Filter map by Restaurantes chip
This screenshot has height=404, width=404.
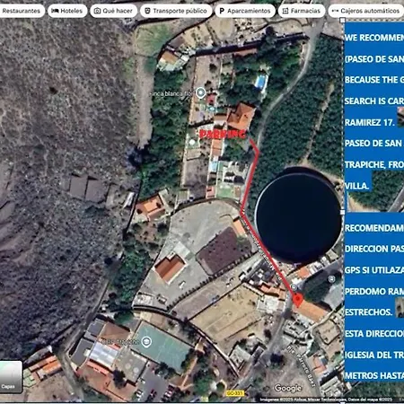(x=22, y=11)
